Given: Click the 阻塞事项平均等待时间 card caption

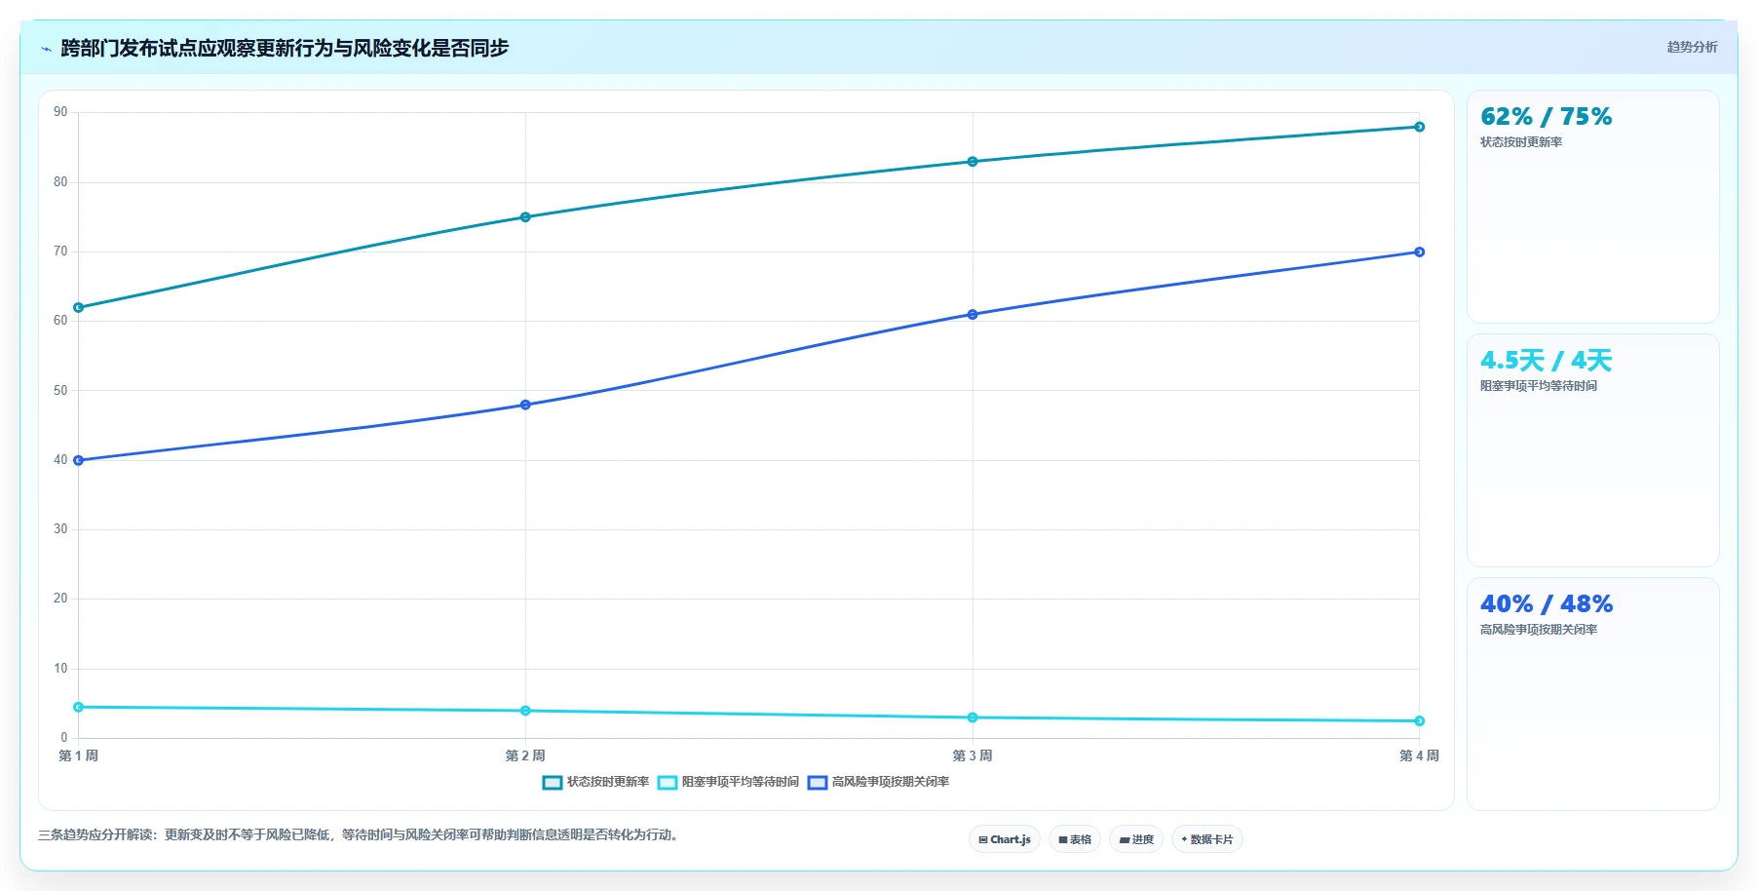Looking at the screenshot, I should (x=1539, y=386).
